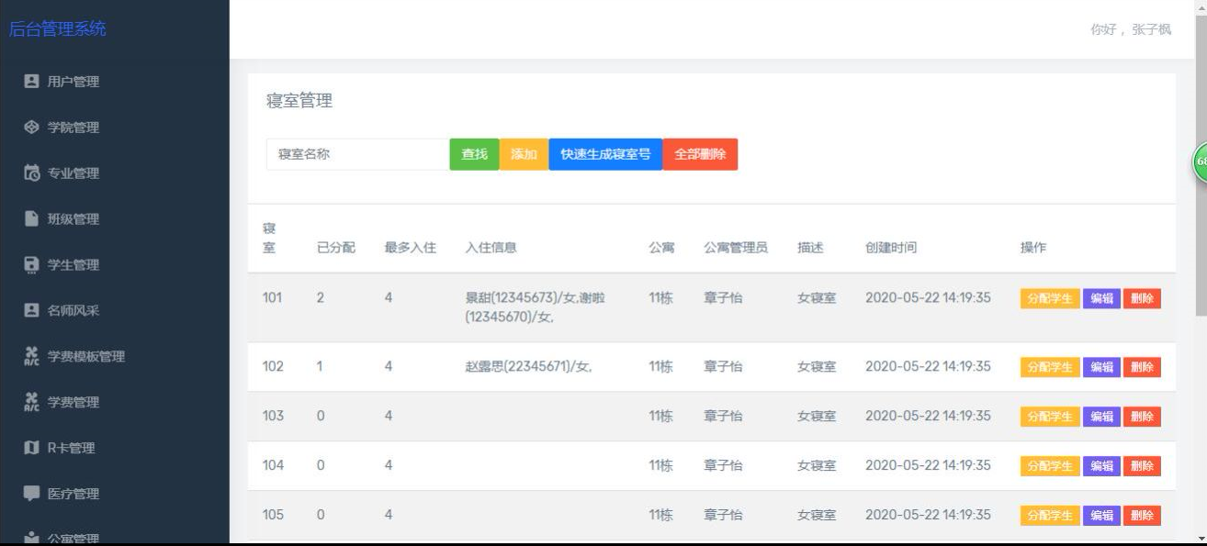Edit room 103 entry
Viewport: 1207px width, 546px height.
coord(1101,417)
